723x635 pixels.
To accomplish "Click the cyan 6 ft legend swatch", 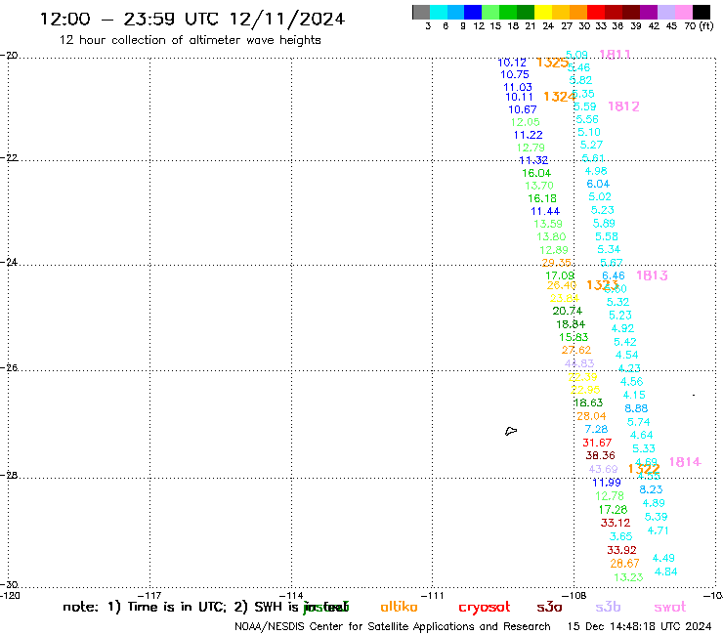I will [439, 12].
